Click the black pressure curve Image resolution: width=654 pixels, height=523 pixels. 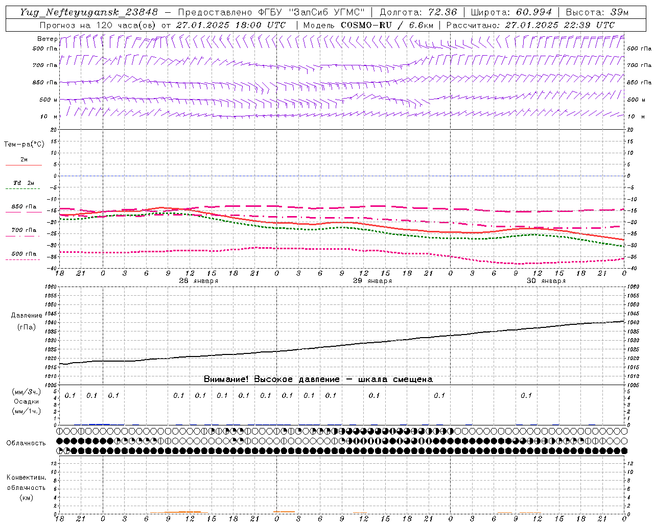(342, 345)
